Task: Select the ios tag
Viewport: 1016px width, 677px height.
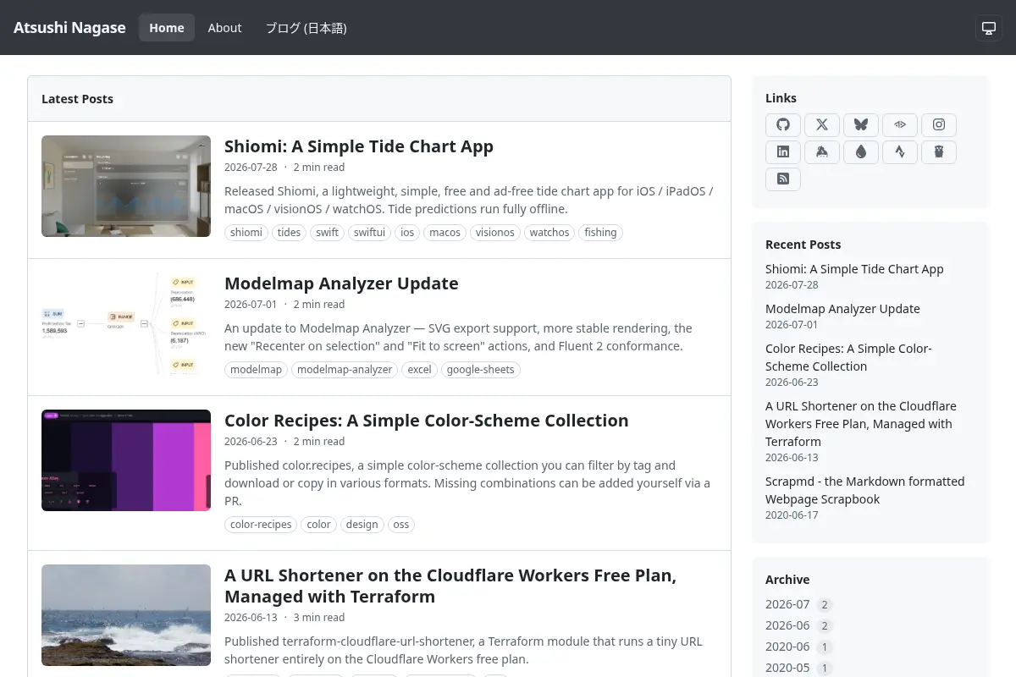Action: tap(407, 233)
